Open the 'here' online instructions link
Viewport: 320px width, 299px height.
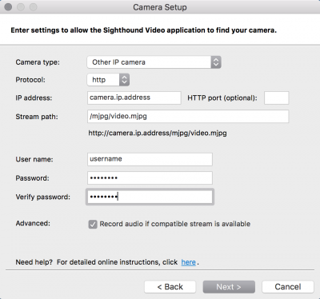coord(189,262)
